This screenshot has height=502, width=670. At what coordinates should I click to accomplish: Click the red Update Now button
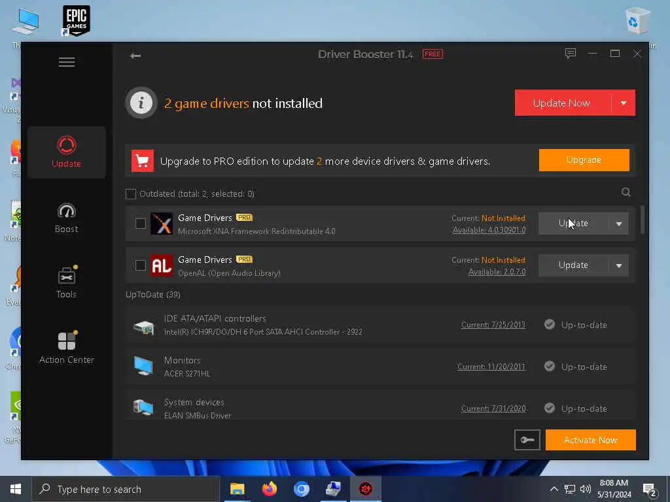coord(562,103)
